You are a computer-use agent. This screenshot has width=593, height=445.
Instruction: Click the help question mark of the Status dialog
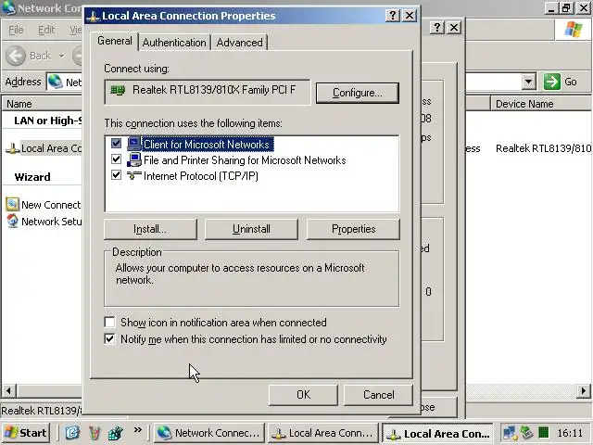pyautogui.click(x=437, y=27)
